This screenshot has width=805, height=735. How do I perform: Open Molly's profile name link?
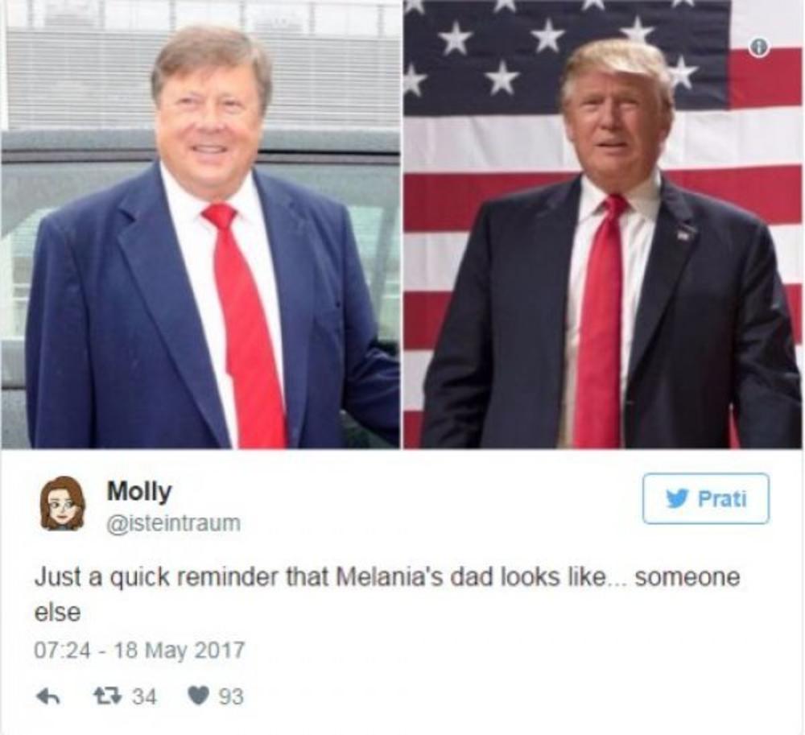point(138,492)
